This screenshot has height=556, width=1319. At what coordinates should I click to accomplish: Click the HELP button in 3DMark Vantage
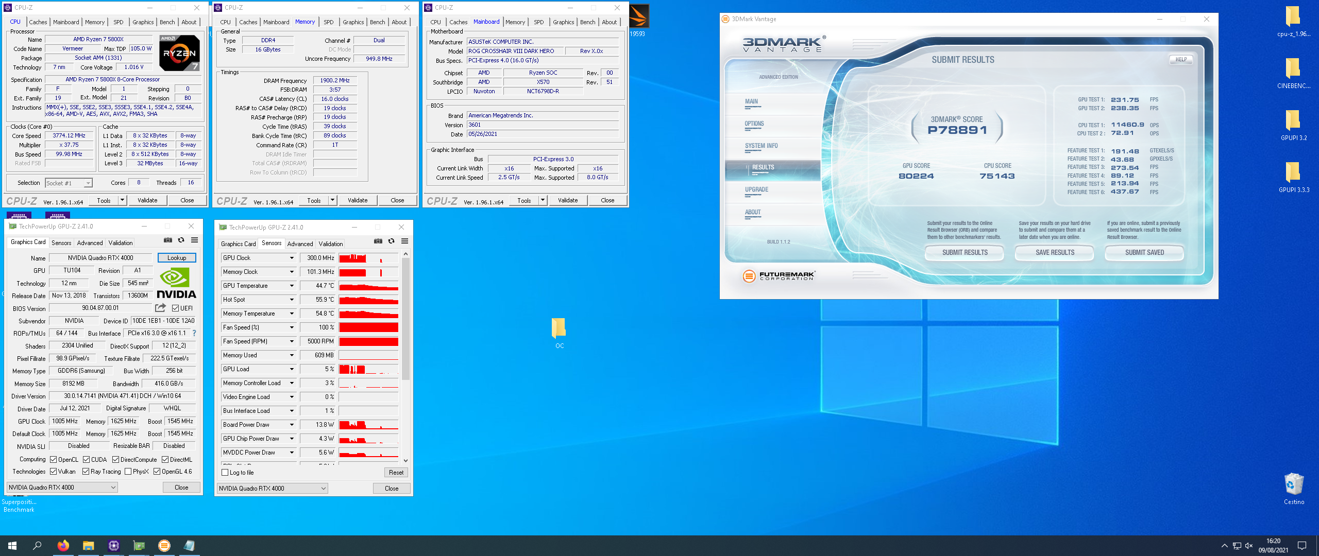click(1181, 60)
